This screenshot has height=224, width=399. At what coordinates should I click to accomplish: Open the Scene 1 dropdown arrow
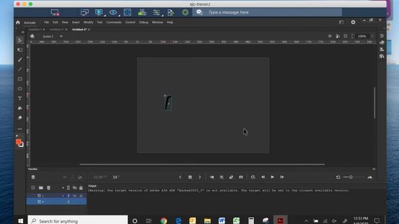click(x=61, y=36)
